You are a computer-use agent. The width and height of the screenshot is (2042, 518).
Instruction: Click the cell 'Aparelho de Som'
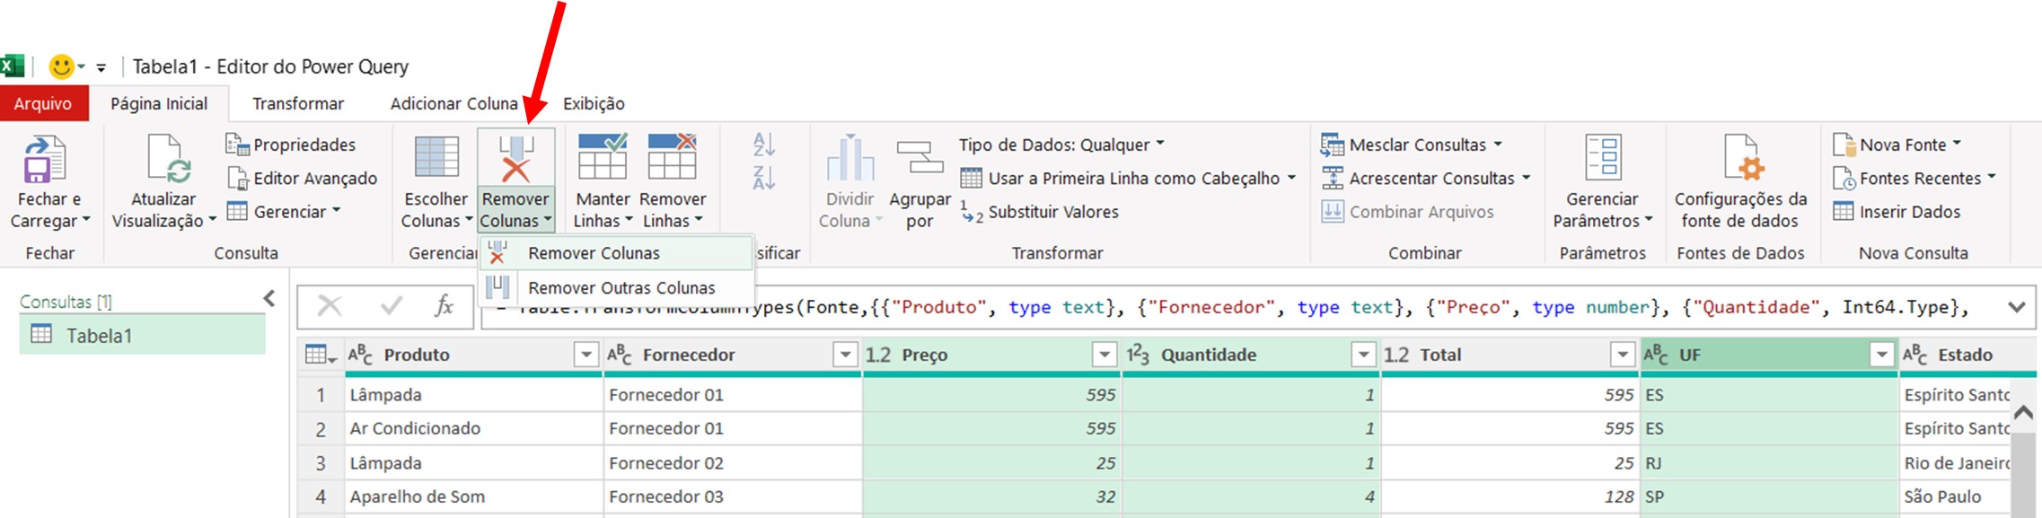click(473, 496)
